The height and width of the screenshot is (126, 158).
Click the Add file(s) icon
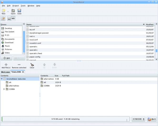click(x=6, y=66)
